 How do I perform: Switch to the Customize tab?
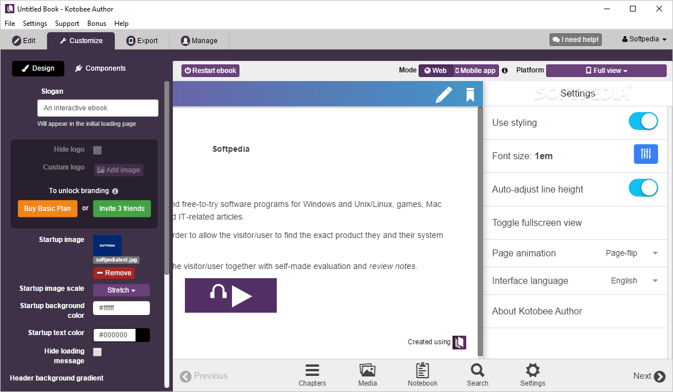point(81,41)
